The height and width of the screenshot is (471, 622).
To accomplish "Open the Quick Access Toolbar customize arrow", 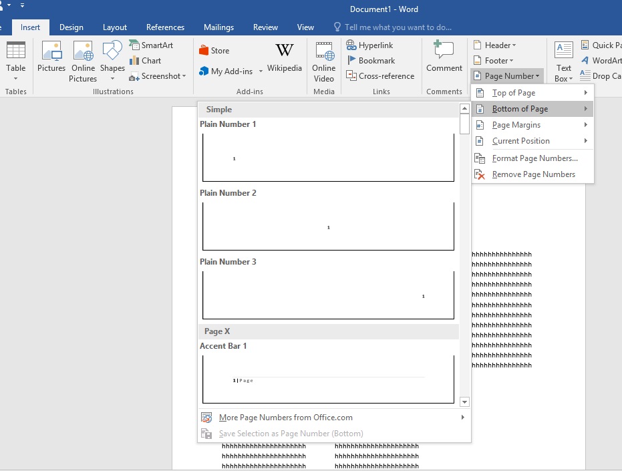I will pos(22,5).
